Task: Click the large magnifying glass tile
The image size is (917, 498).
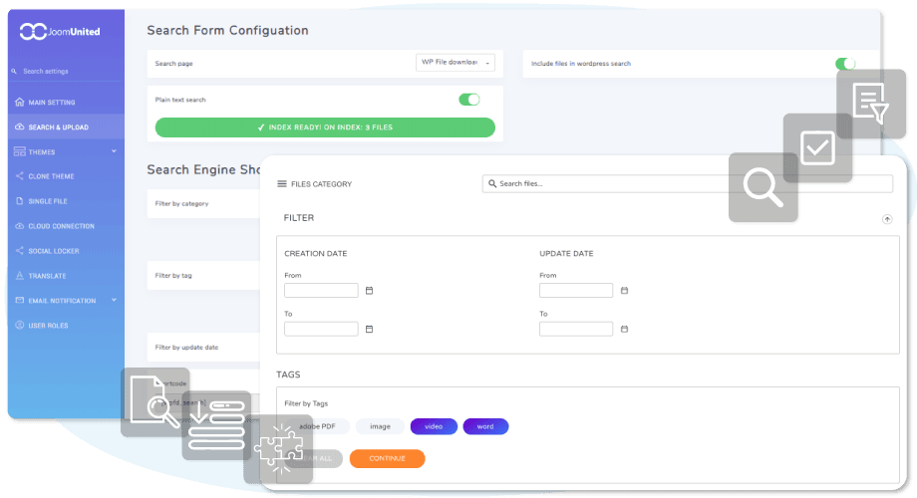Action: (x=764, y=187)
